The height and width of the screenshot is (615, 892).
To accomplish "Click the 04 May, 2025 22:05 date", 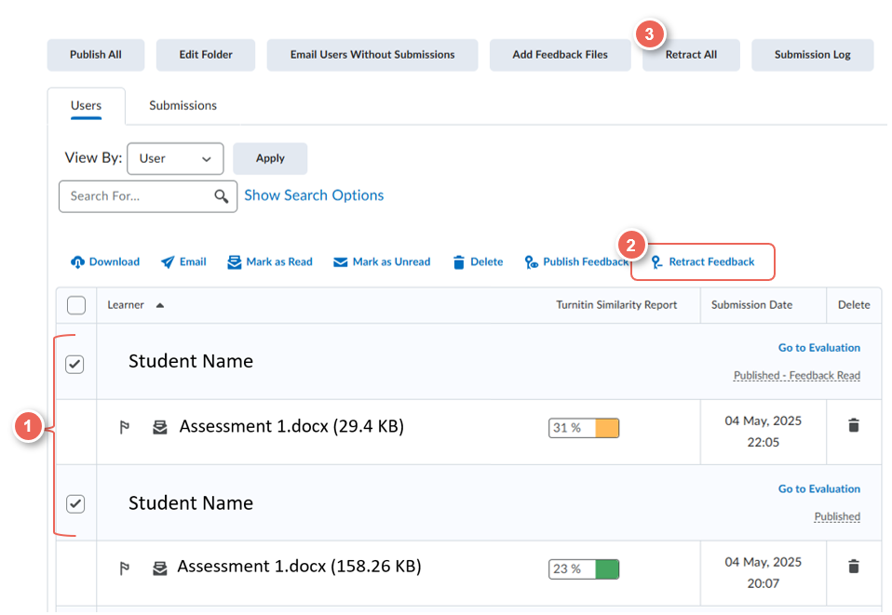I will pos(763,432).
